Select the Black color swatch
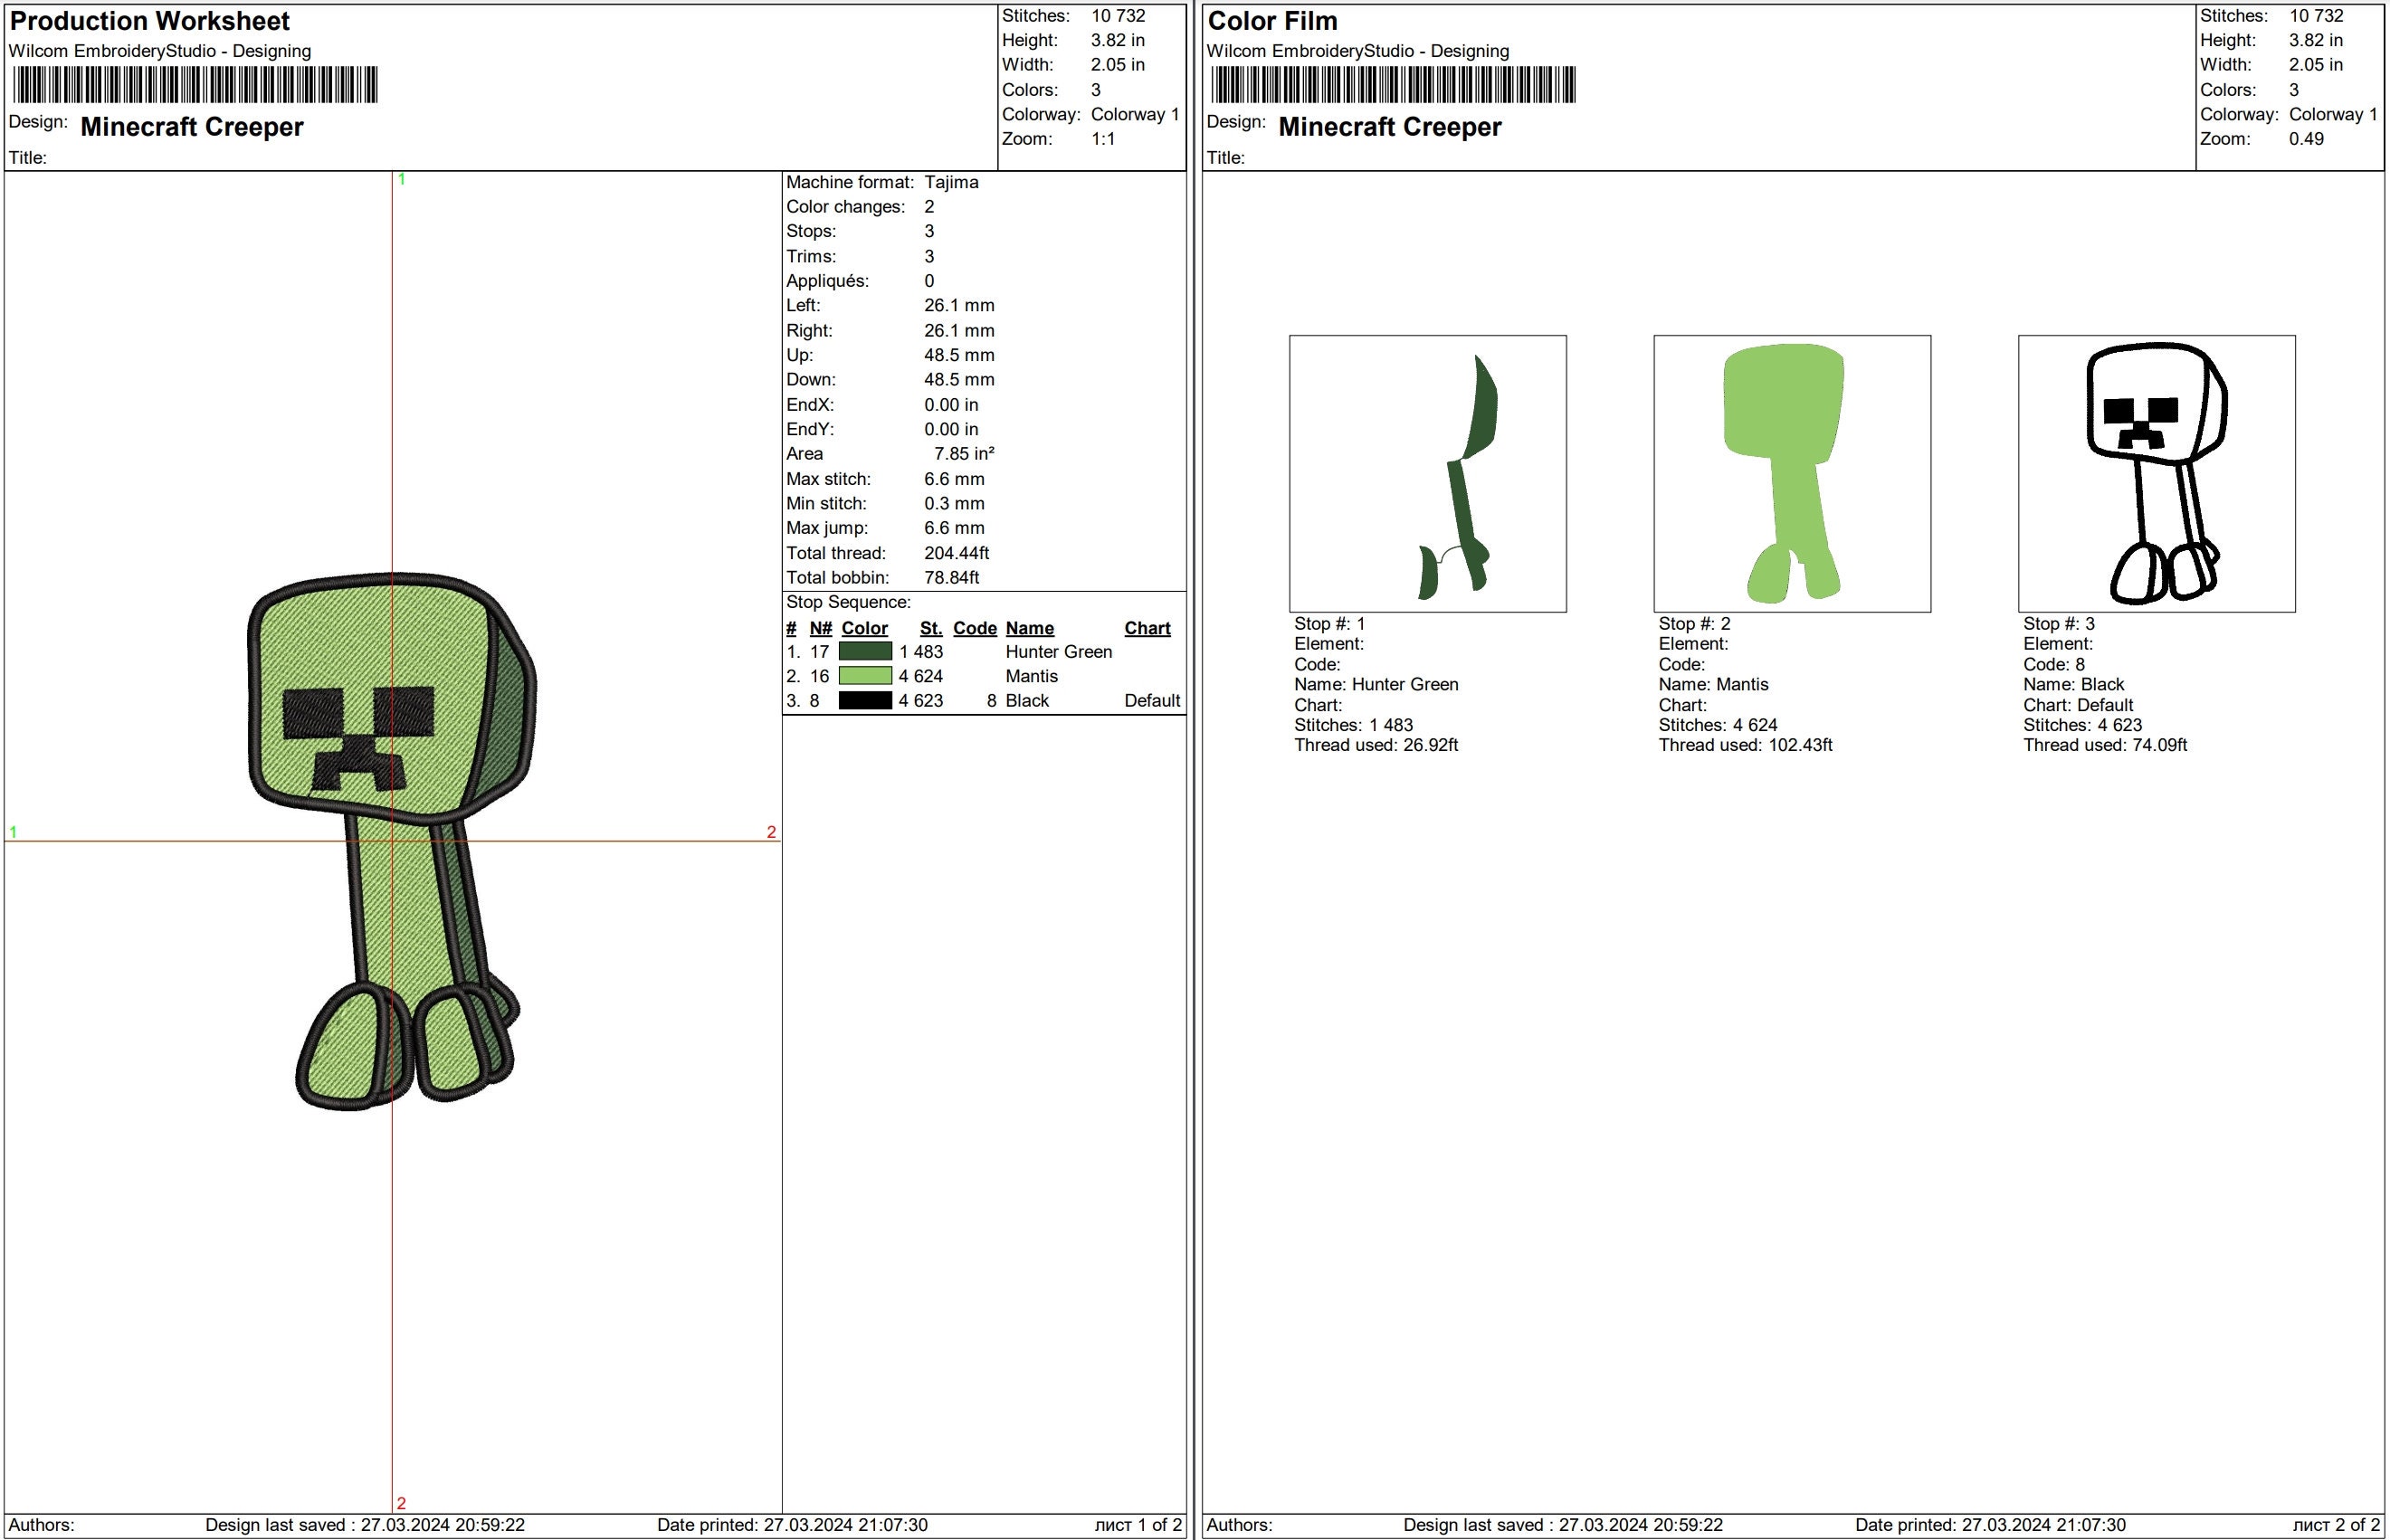 point(866,700)
